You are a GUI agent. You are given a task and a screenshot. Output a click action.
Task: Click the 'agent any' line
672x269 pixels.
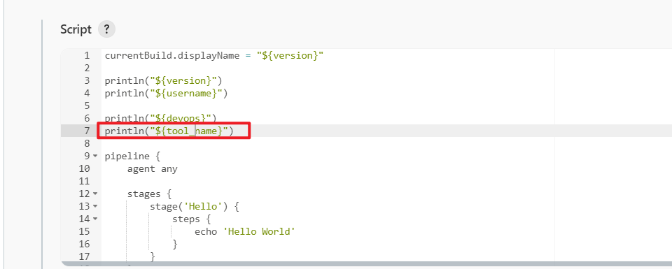click(x=152, y=168)
